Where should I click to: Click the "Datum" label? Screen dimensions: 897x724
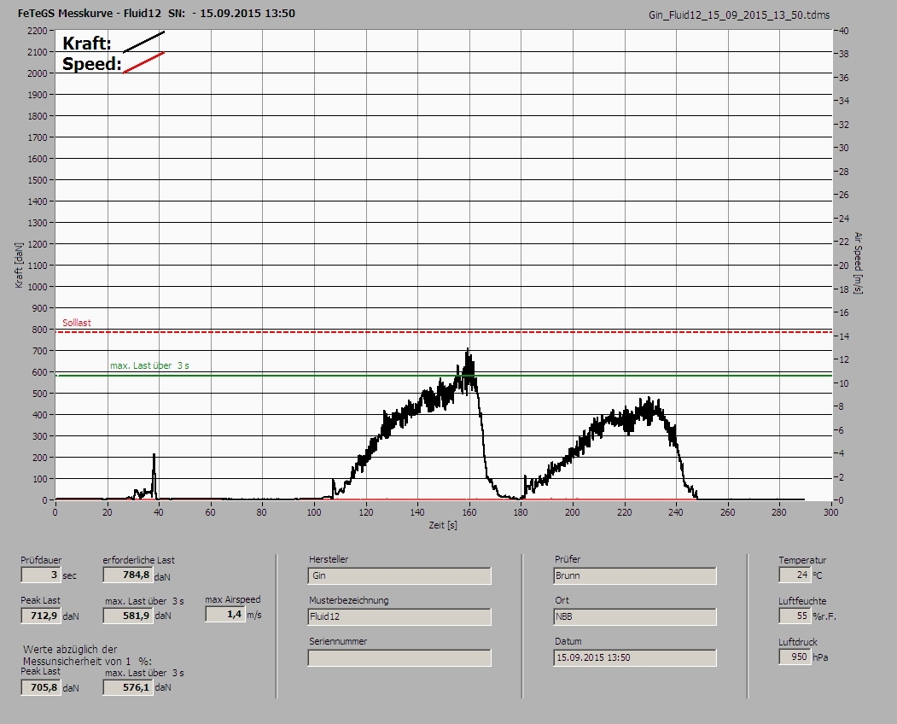[568, 641]
